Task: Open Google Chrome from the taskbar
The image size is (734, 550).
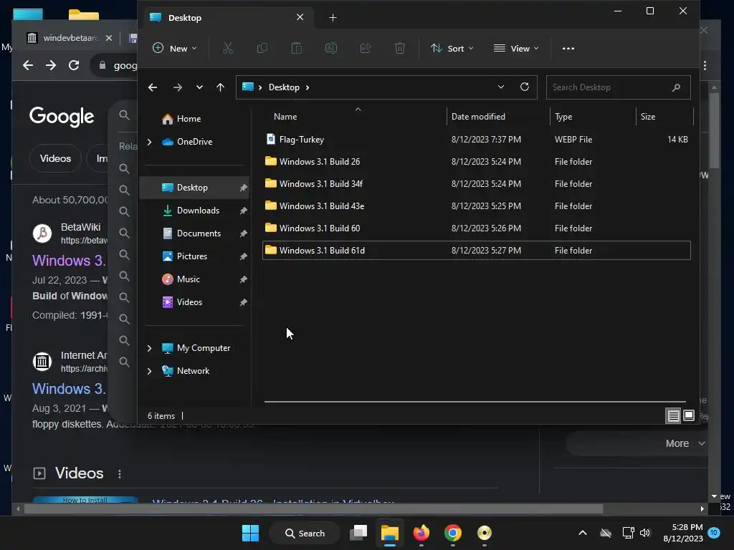Action: pyautogui.click(x=453, y=533)
